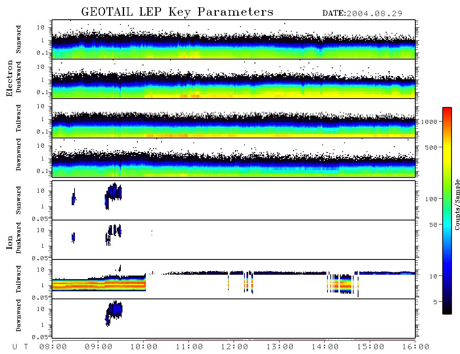Click the Electron Dawnward spectrogram panel
460x354 pixels.
(234, 158)
